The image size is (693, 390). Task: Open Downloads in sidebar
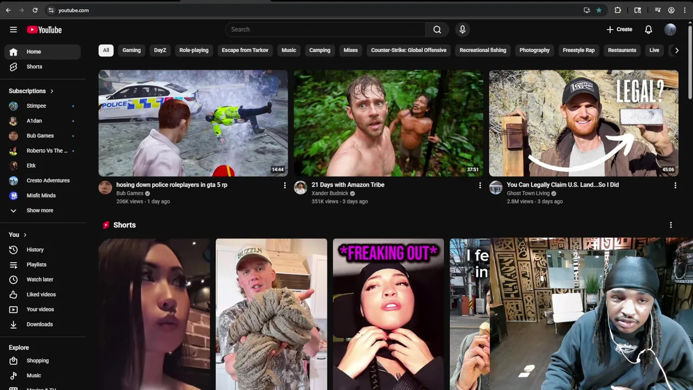[x=43, y=324]
